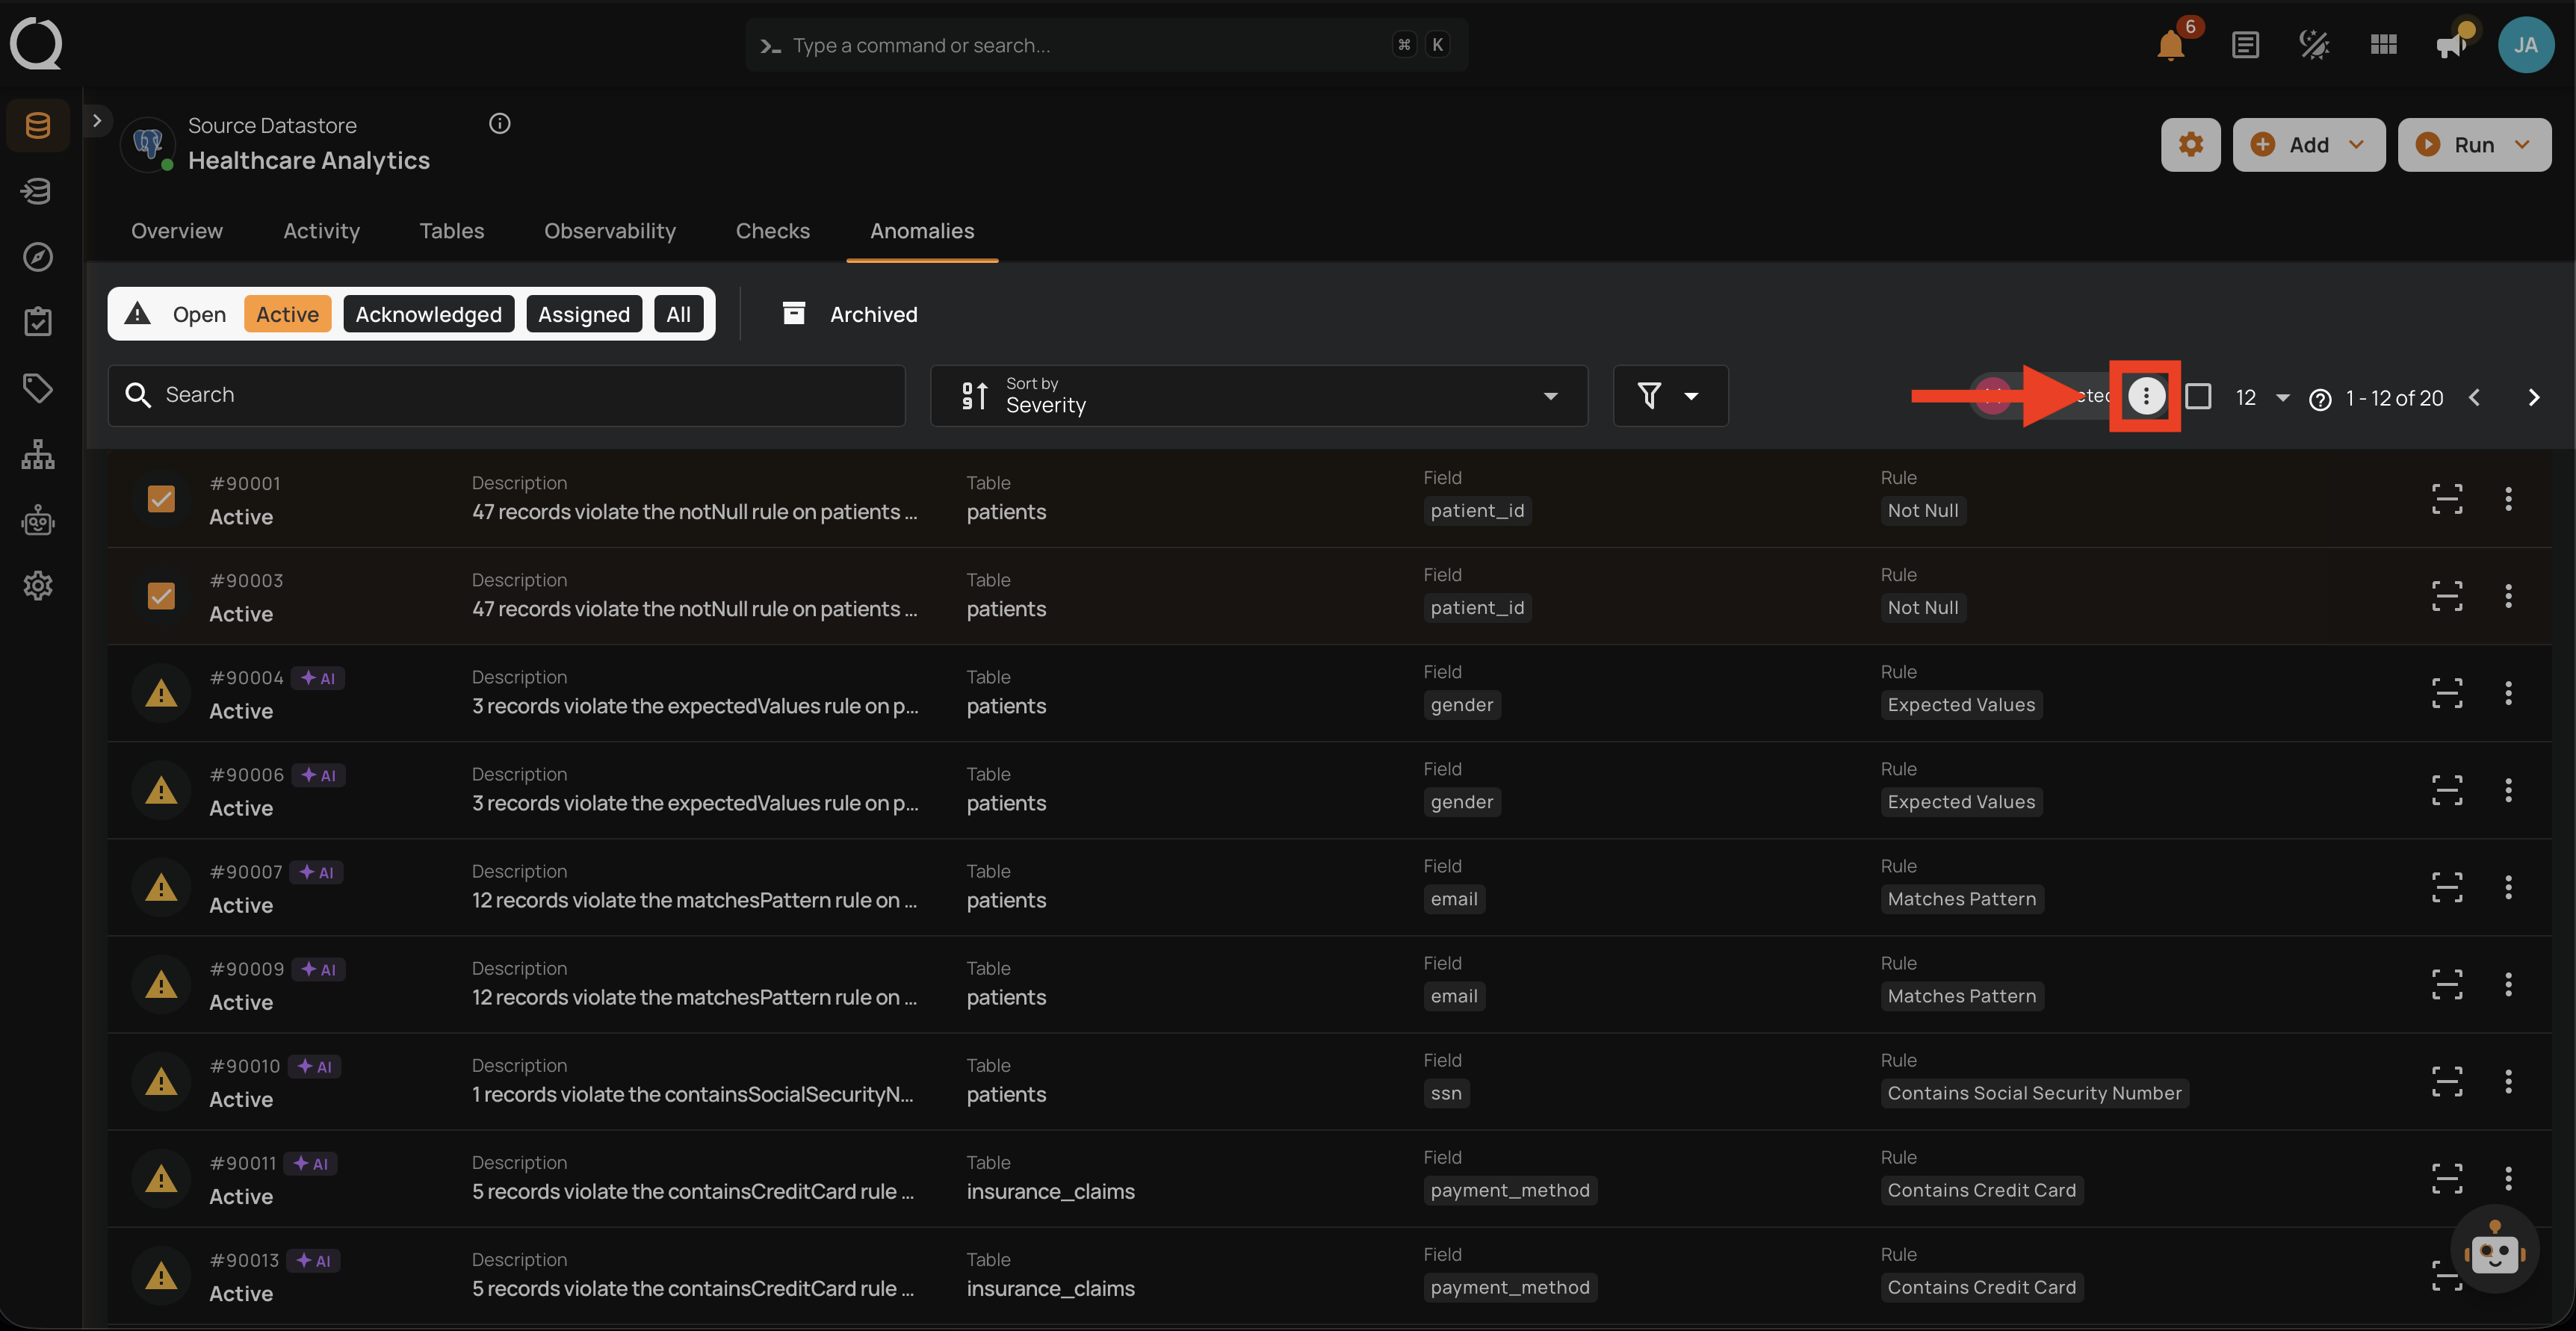
Task: Open the checks clipboard sidebar icon
Action: [38, 322]
